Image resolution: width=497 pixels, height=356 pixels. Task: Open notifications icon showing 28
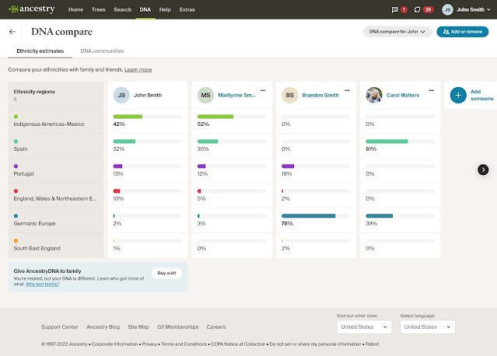(417, 10)
